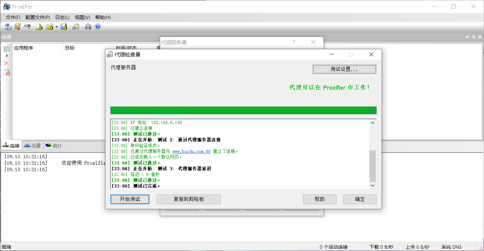This screenshot has height=251, width=484.
Task: Minimize the 代理检查器 window
Action: click(x=332, y=54)
